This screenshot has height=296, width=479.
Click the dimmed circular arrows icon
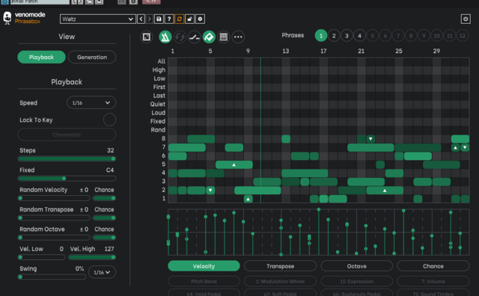pyautogui.click(x=180, y=37)
